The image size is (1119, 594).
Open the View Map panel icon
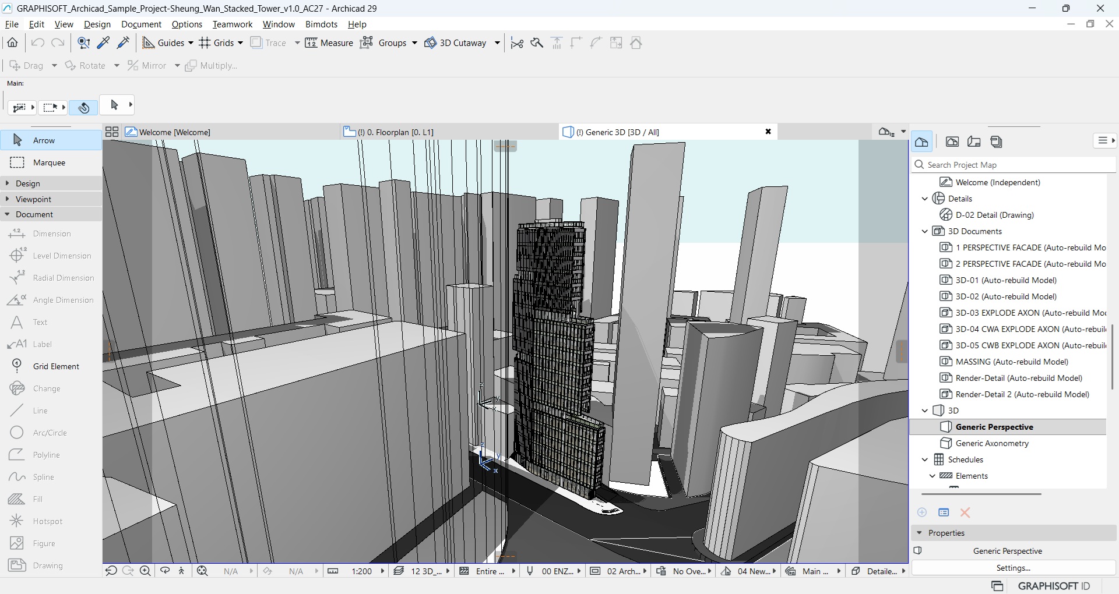pyautogui.click(x=952, y=142)
